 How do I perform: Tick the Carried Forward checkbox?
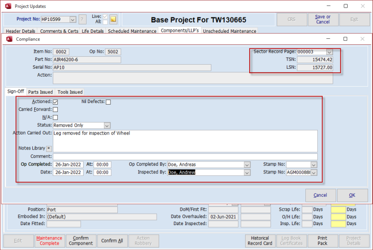(55, 110)
